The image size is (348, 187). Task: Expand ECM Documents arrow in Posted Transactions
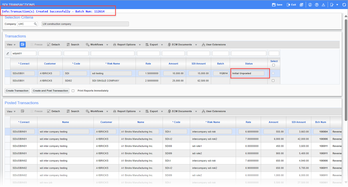tap(196, 112)
